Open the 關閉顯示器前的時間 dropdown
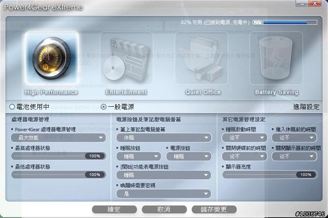Image resolution: width=328 pixels, height=218 pixels. 294,157
